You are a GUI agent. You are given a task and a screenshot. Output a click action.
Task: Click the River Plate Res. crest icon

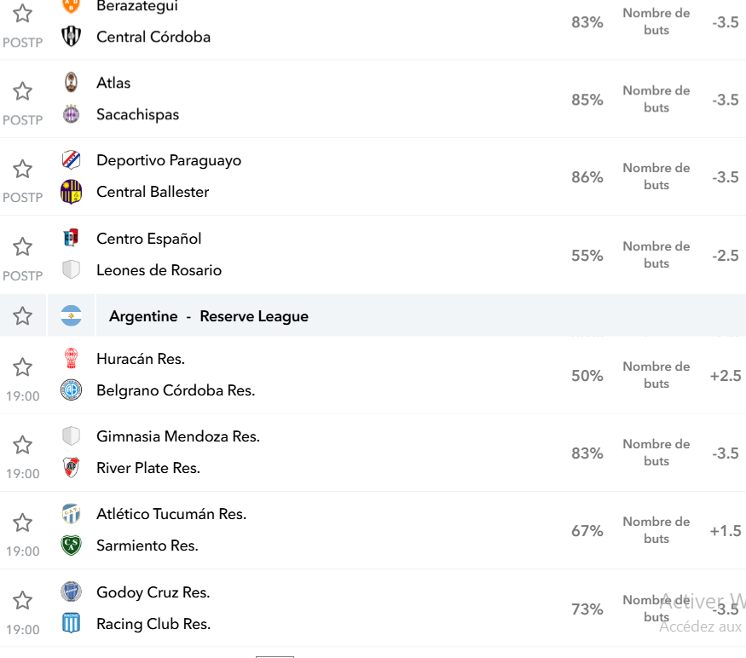[72, 468]
